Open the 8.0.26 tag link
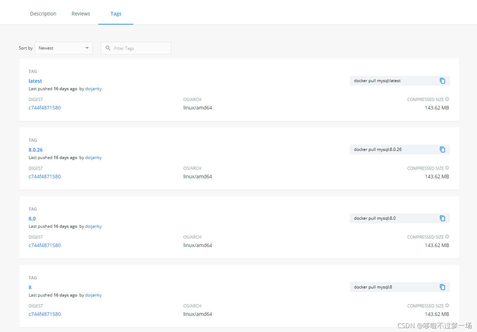Screen dimensions: 477x332 [35, 150]
